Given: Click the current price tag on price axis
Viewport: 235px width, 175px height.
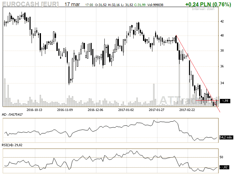Looking at the screenshot, I should tap(225, 101).
